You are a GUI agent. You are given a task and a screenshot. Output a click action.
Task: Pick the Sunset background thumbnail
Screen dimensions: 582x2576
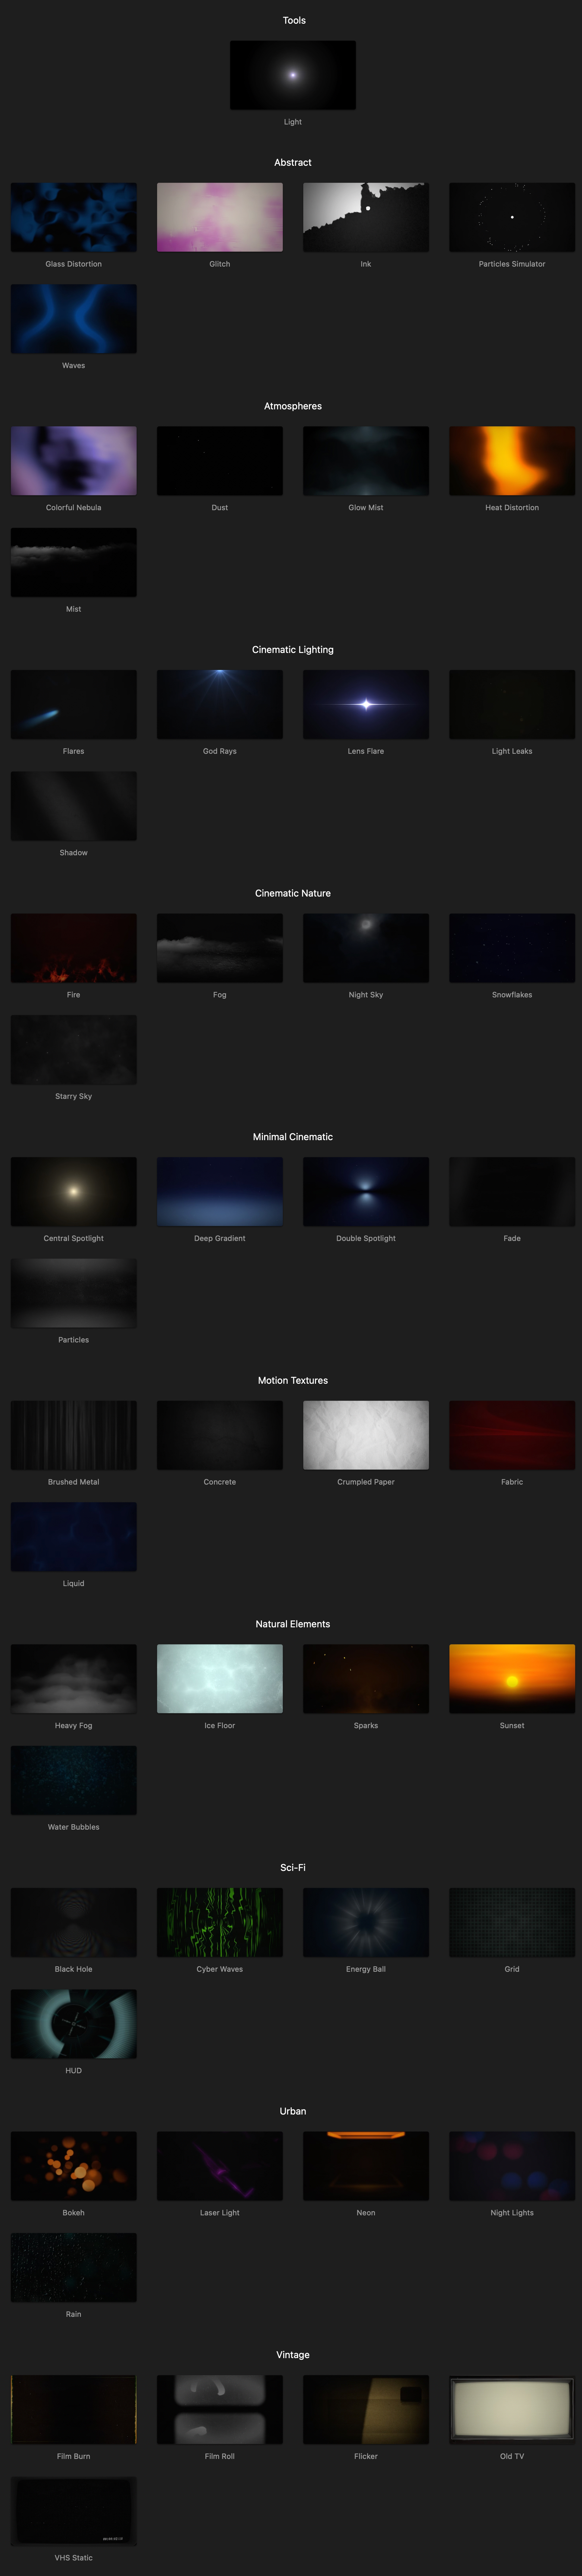click(x=512, y=1679)
